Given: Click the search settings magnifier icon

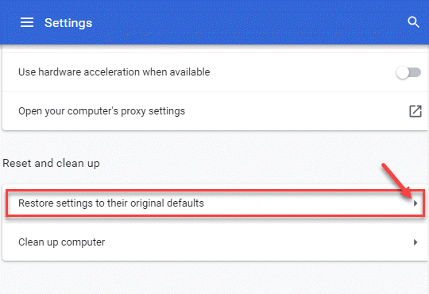Looking at the screenshot, I should click(x=413, y=22).
